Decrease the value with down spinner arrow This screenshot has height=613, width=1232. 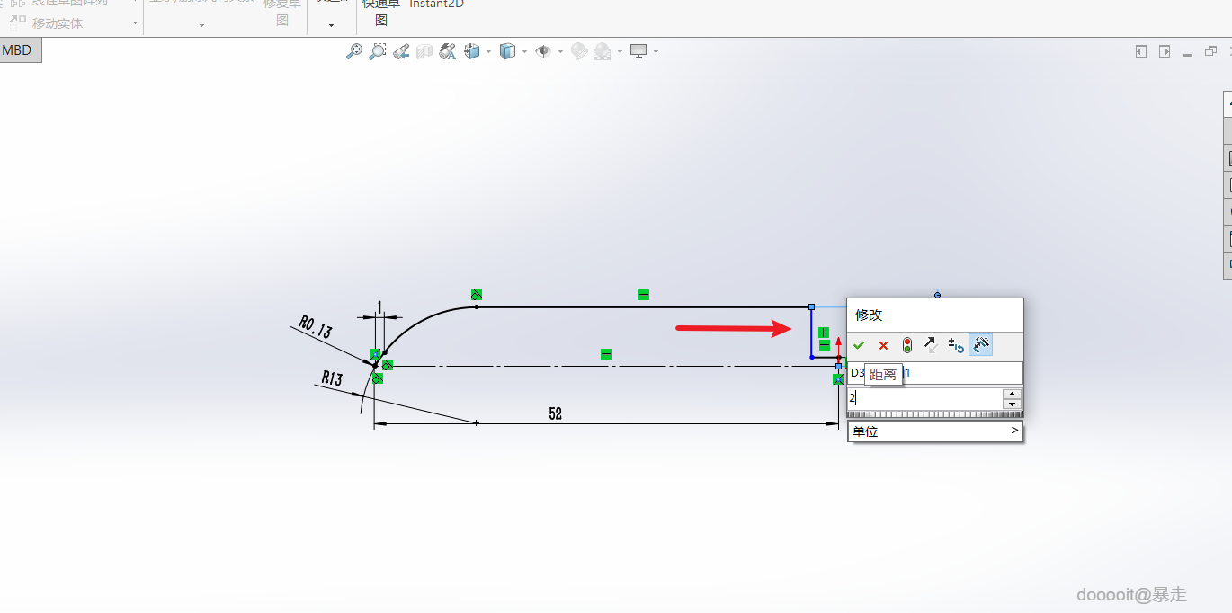pos(1013,404)
